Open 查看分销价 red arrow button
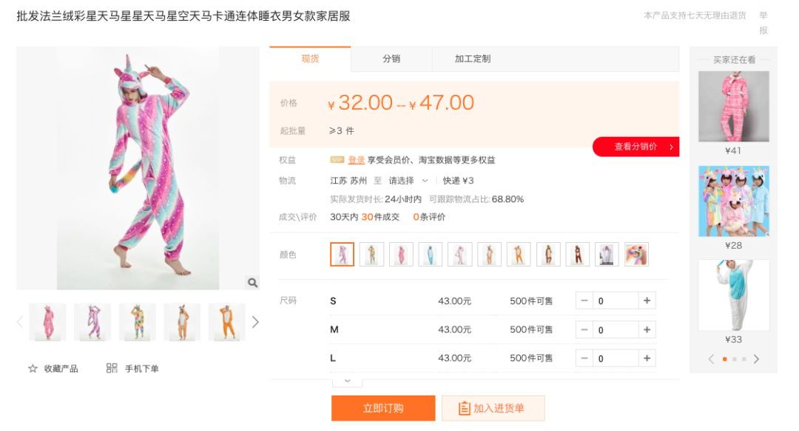Image resolution: width=799 pixels, height=431 pixels. click(x=636, y=147)
